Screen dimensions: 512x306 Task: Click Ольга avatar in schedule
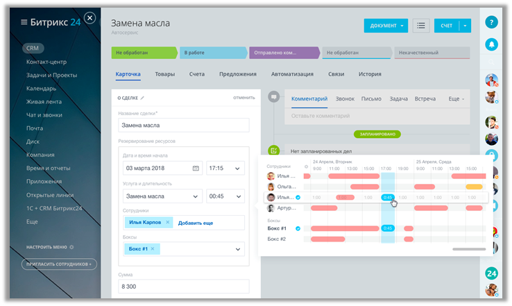[x=271, y=187]
